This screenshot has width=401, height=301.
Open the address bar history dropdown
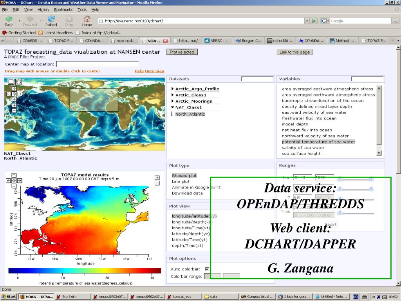[307, 21]
